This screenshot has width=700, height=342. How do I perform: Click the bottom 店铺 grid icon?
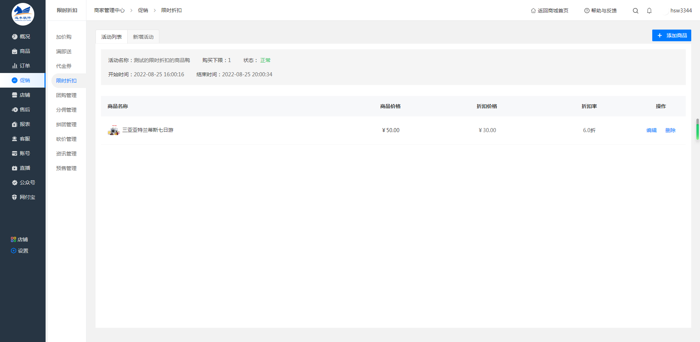click(x=13, y=239)
